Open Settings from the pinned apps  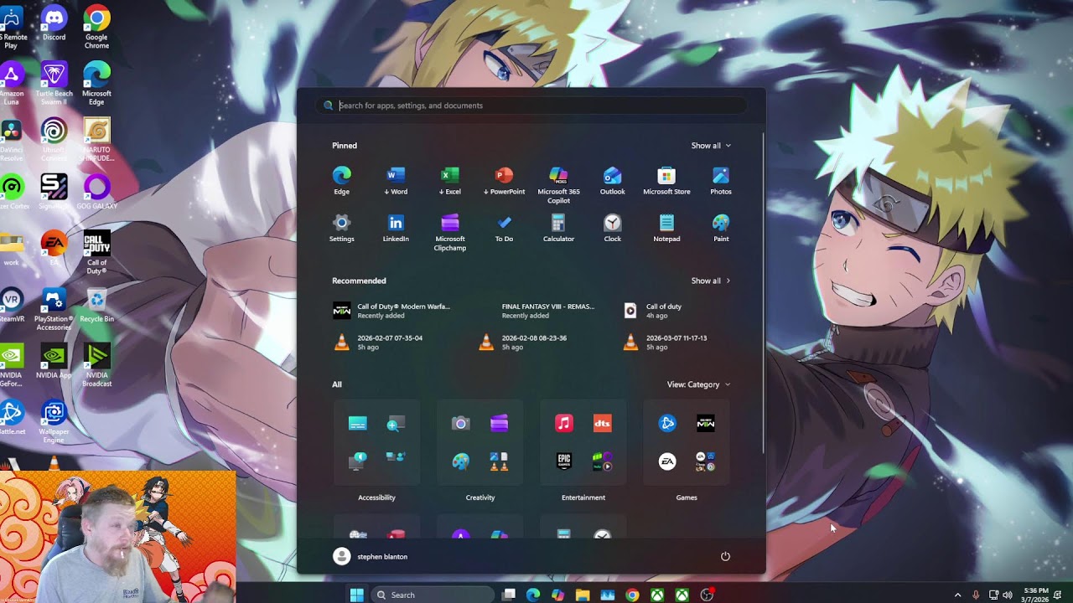(341, 228)
